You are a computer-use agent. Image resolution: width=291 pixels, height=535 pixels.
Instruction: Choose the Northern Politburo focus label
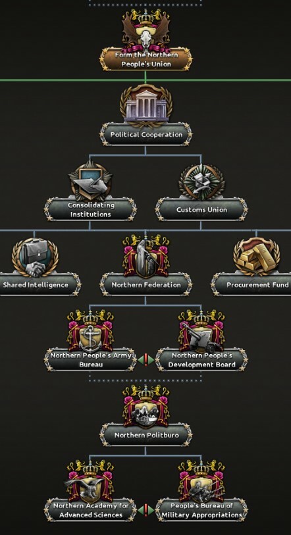[x=146, y=435]
